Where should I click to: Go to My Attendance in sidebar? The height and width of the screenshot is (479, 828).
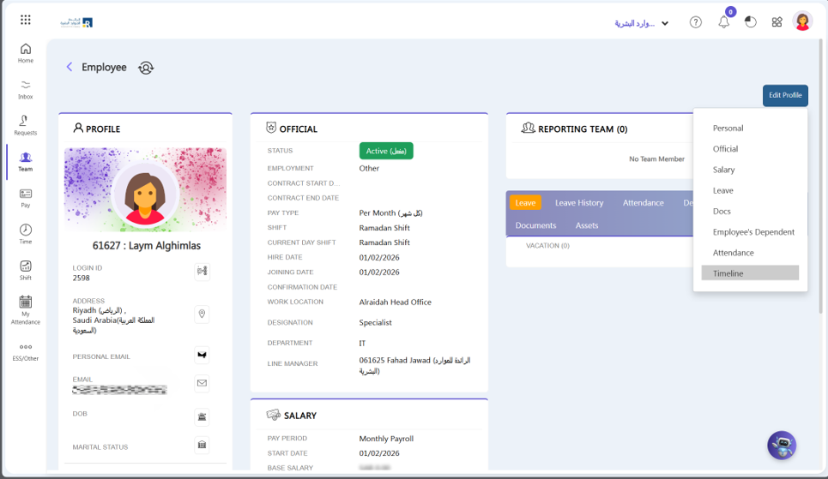tap(26, 309)
